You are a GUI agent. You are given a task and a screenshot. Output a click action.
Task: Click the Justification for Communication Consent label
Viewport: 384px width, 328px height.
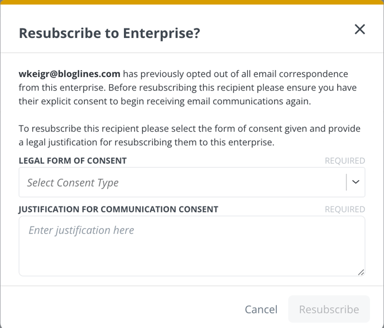coord(118,209)
